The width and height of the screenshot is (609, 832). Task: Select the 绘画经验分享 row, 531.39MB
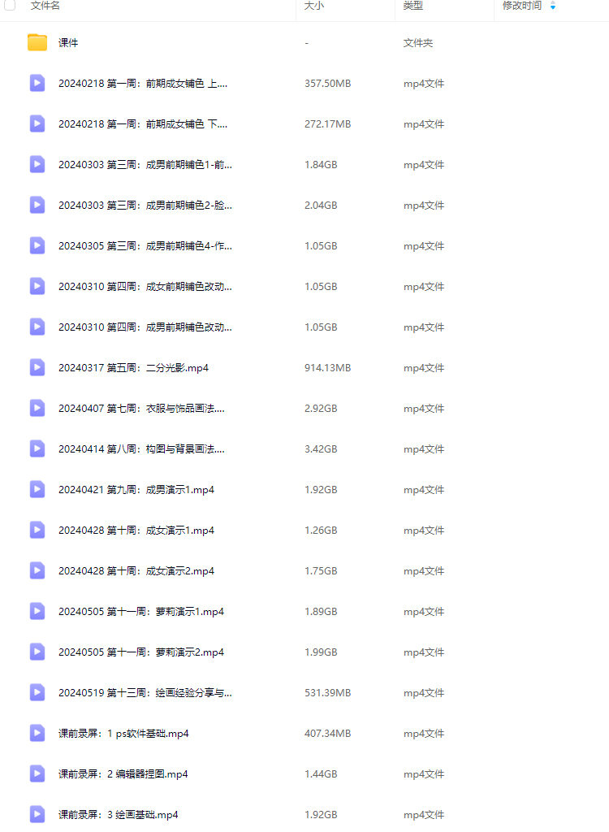(304, 692)
